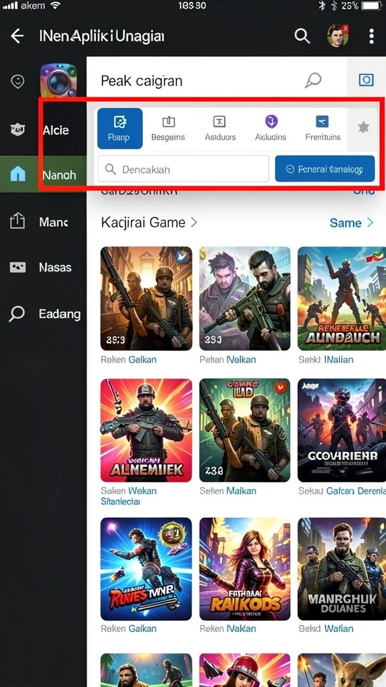Open the ALNEMIIEK game thumbnail

tap(146, 430)
